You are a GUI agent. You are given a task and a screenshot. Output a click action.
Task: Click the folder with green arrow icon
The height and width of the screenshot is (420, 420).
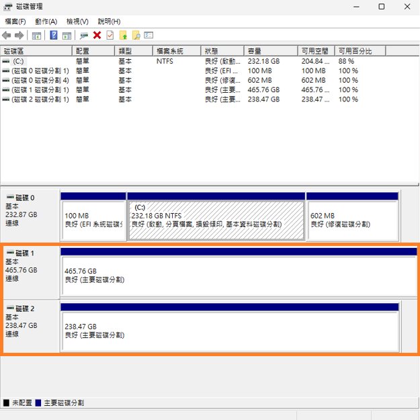123,35
